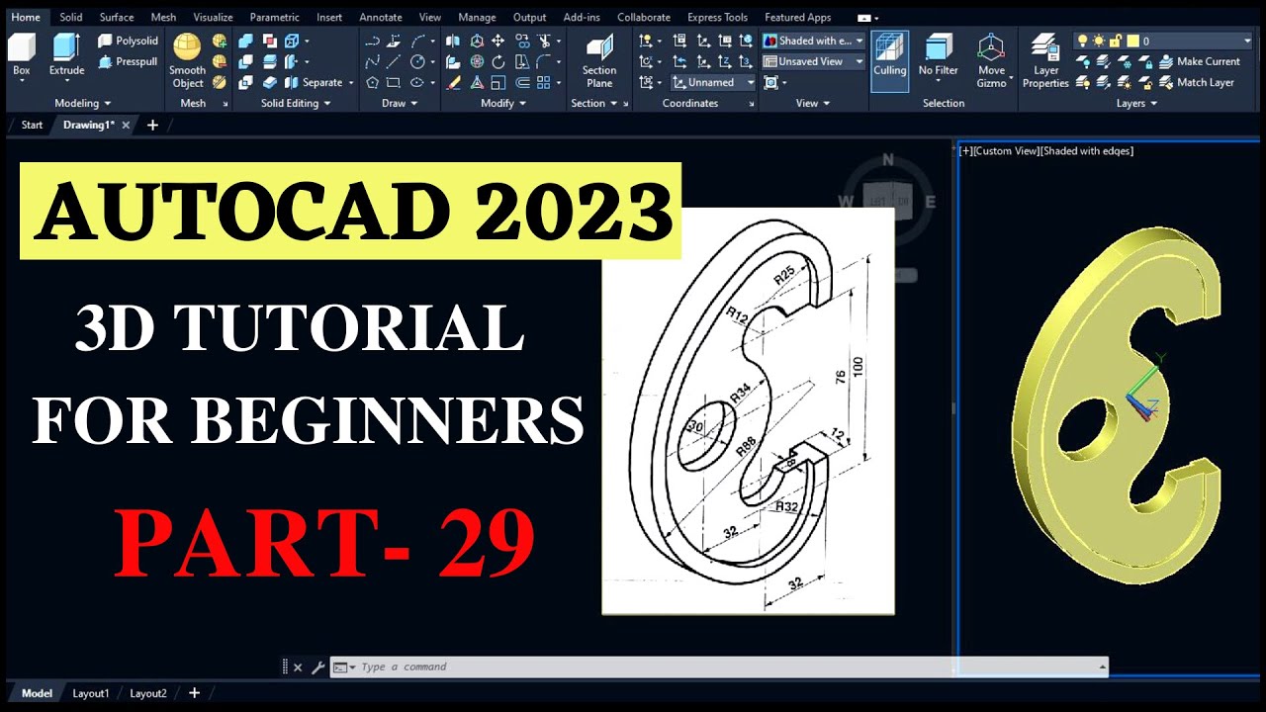Toggle layer 0 lock padlock icon
This screenshot has height=712, width=1266.
pos(1115,41)
